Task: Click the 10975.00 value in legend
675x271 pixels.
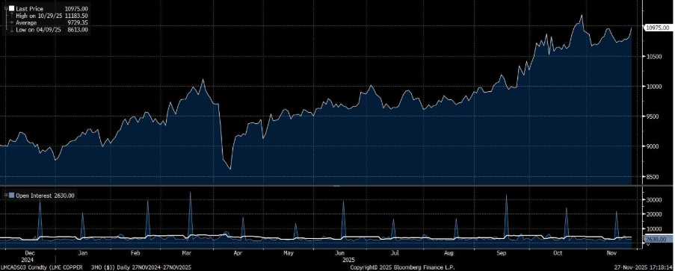Action: tap(76, 9)
